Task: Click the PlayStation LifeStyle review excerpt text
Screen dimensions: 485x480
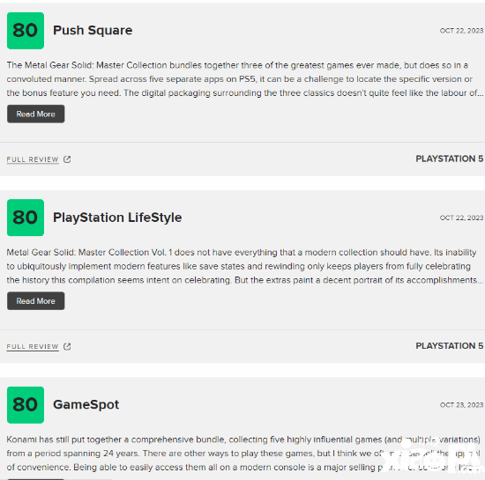Action: 244,266
